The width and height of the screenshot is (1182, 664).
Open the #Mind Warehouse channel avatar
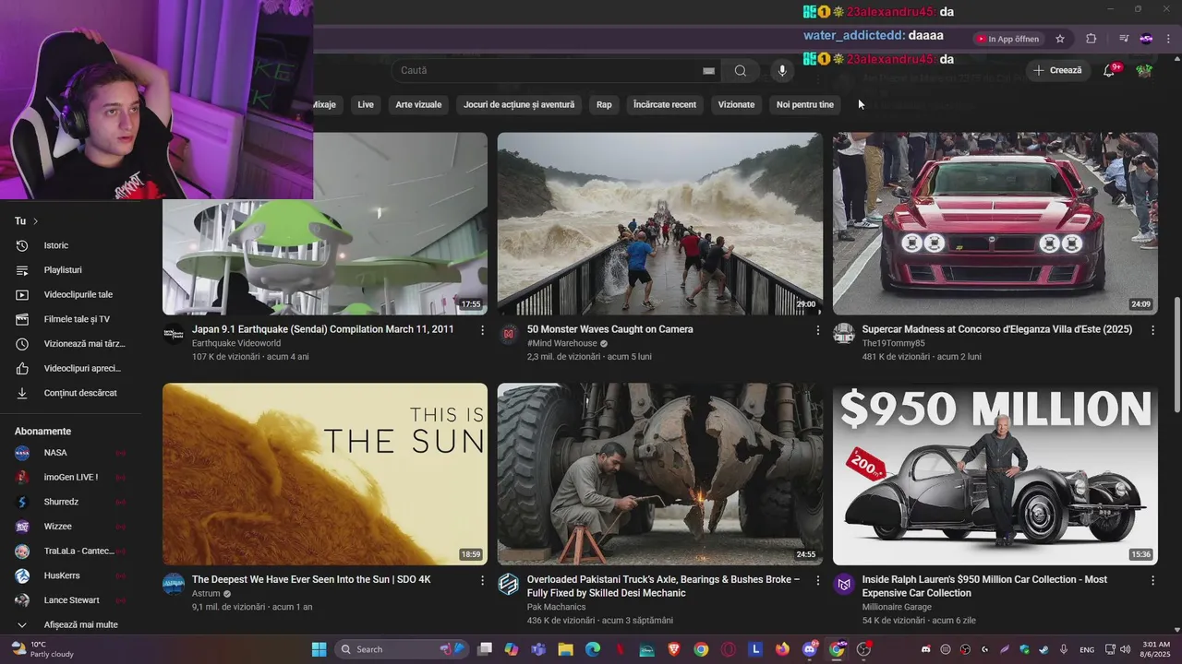tap(509, 334)
